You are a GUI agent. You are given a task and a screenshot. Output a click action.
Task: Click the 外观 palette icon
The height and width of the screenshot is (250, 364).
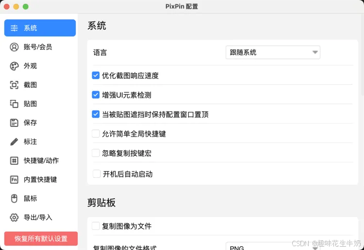tap(14, 66)
